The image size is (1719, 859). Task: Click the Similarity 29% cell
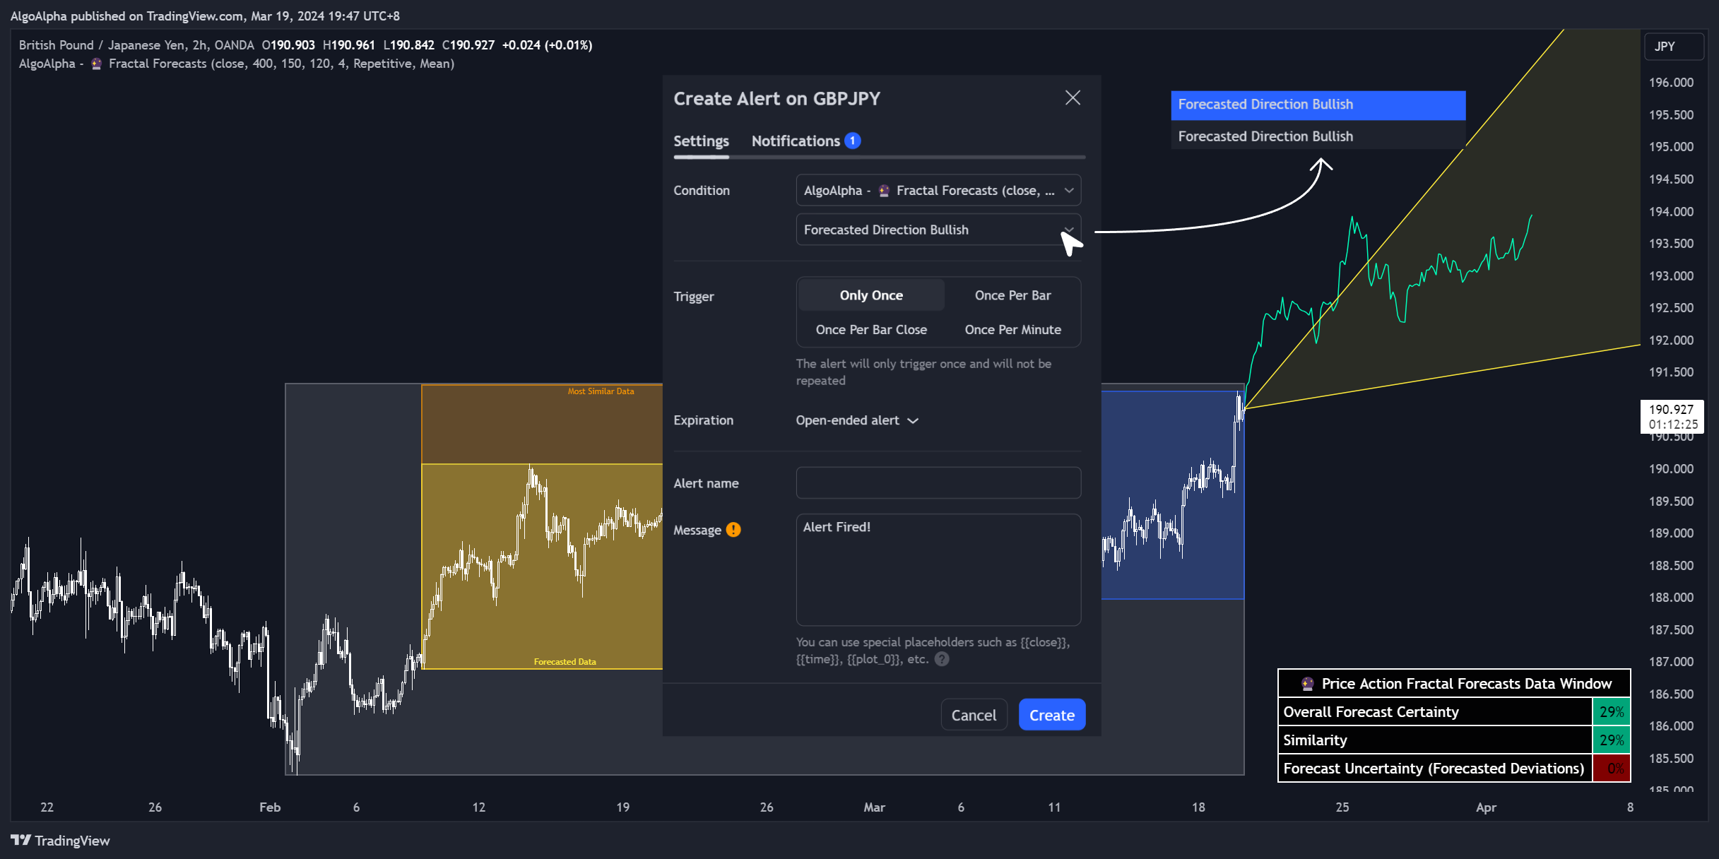(1611, 740)
